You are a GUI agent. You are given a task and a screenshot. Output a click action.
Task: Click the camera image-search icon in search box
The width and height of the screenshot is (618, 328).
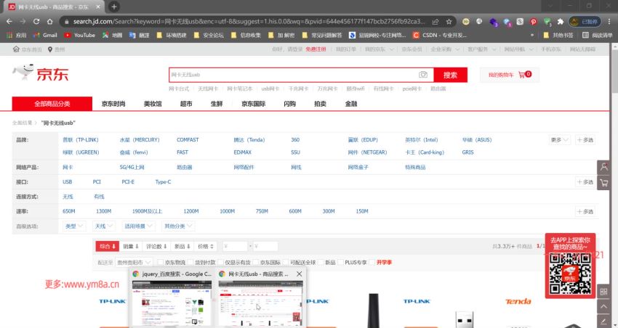pyautogui.click(x=423, y=75)
